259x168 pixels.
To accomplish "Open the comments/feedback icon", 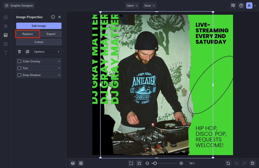I will point(233,5).
